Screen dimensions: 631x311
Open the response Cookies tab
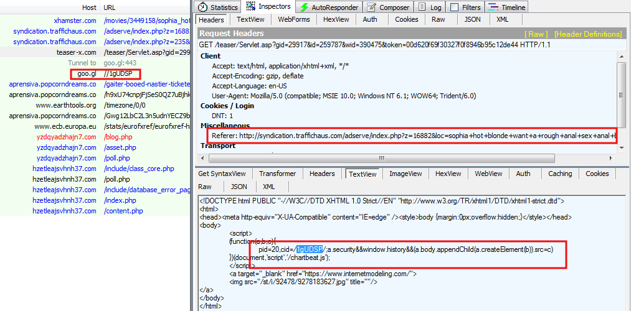point(597,174)
